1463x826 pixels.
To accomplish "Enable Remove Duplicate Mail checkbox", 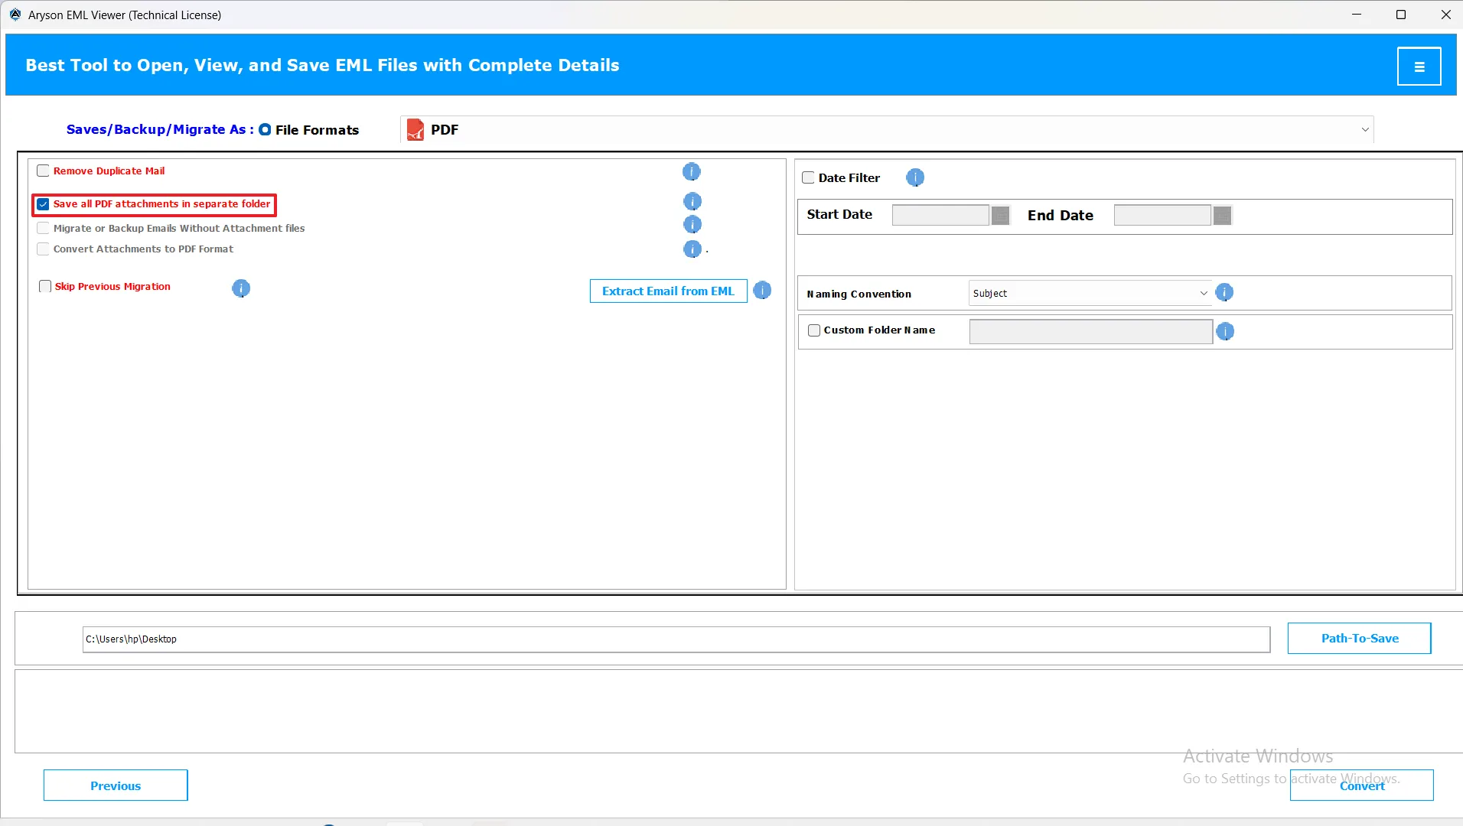I will tap(44, 171).
